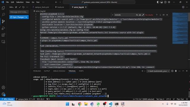Open the Remote Explorer view
Viewport: 190px width, 107px height.
(x=3, y=42)
